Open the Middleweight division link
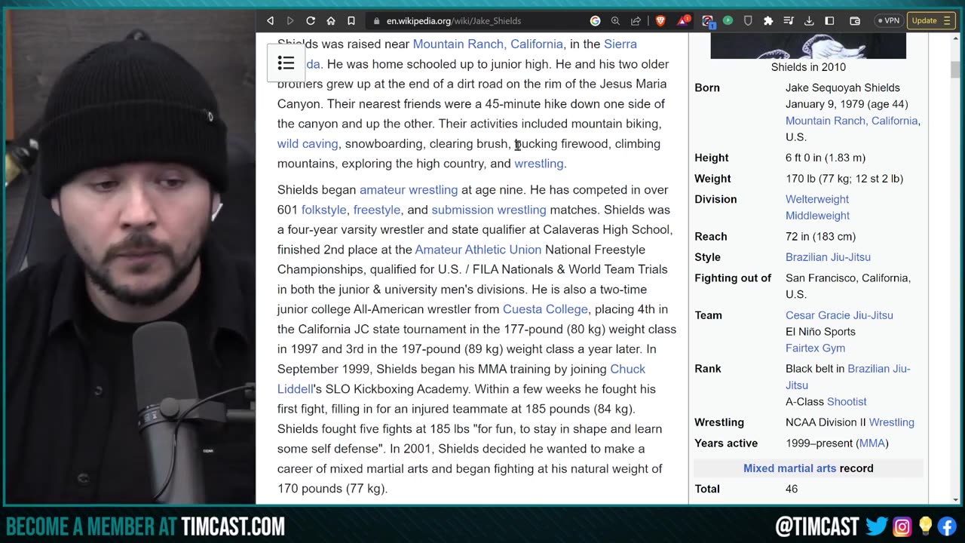Image resolution: width=965 pixels, height=543 pixels. pos(818,216)
